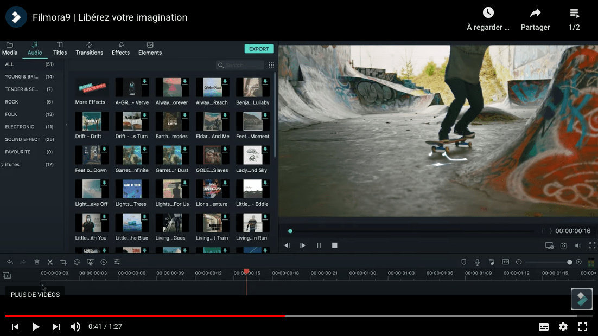Open the Elements tab
This screenshot has width=598, height=336.
click(x=150, y=49)
